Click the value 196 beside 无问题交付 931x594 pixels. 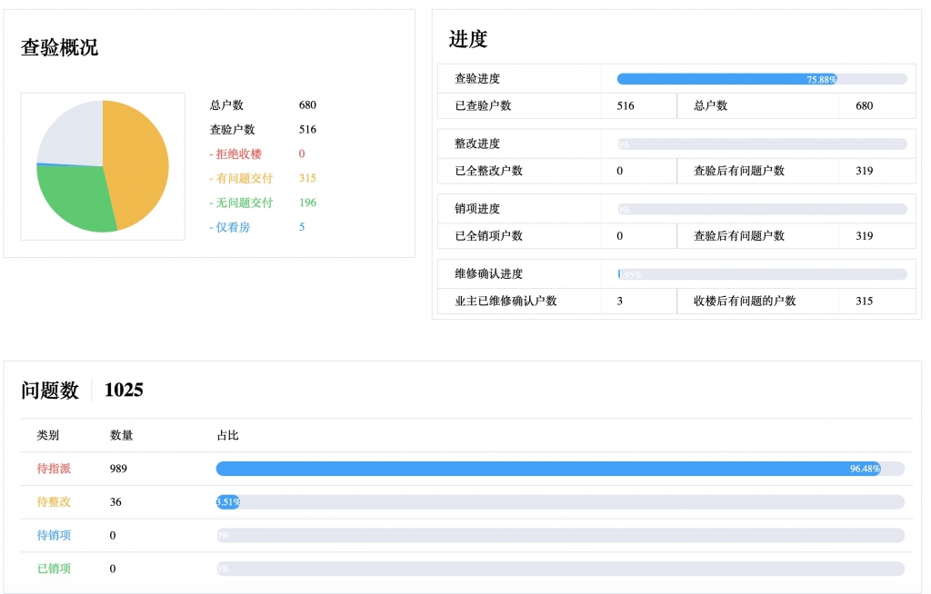pyautogui.click(x=307, y=203)
